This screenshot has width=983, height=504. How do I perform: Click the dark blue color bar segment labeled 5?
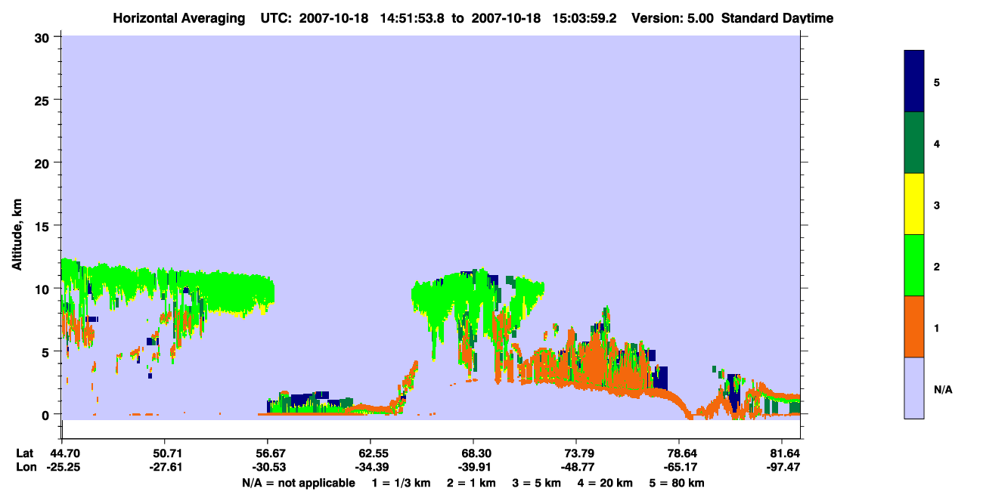(914, 82)
